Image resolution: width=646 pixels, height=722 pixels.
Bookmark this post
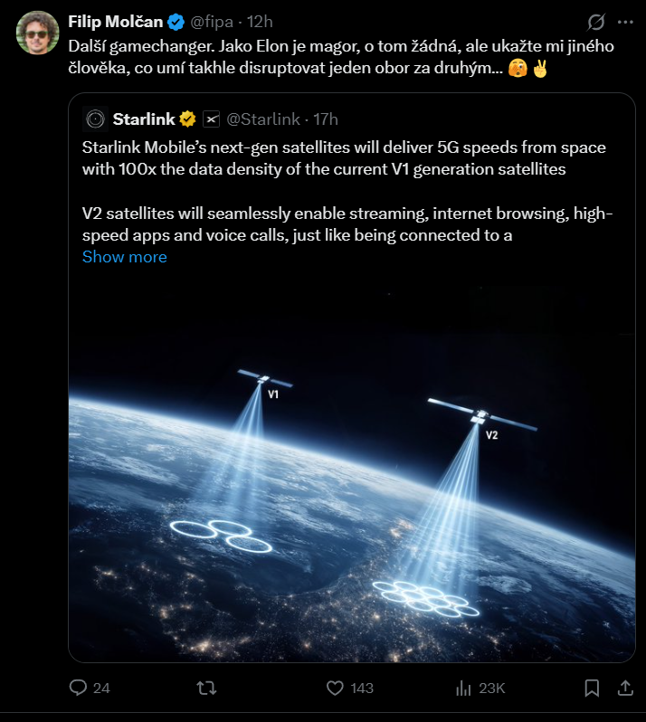click(592, 688)
